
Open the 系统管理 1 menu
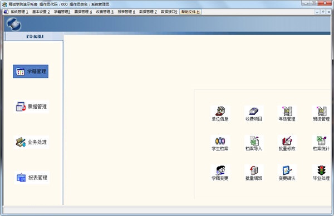point(19,12)
